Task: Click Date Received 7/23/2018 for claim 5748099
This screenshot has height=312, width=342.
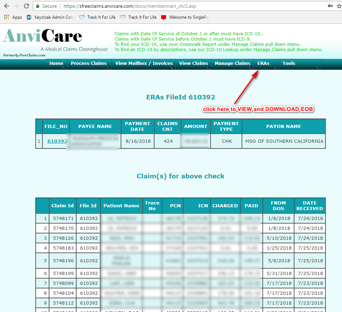Action: 310,283
